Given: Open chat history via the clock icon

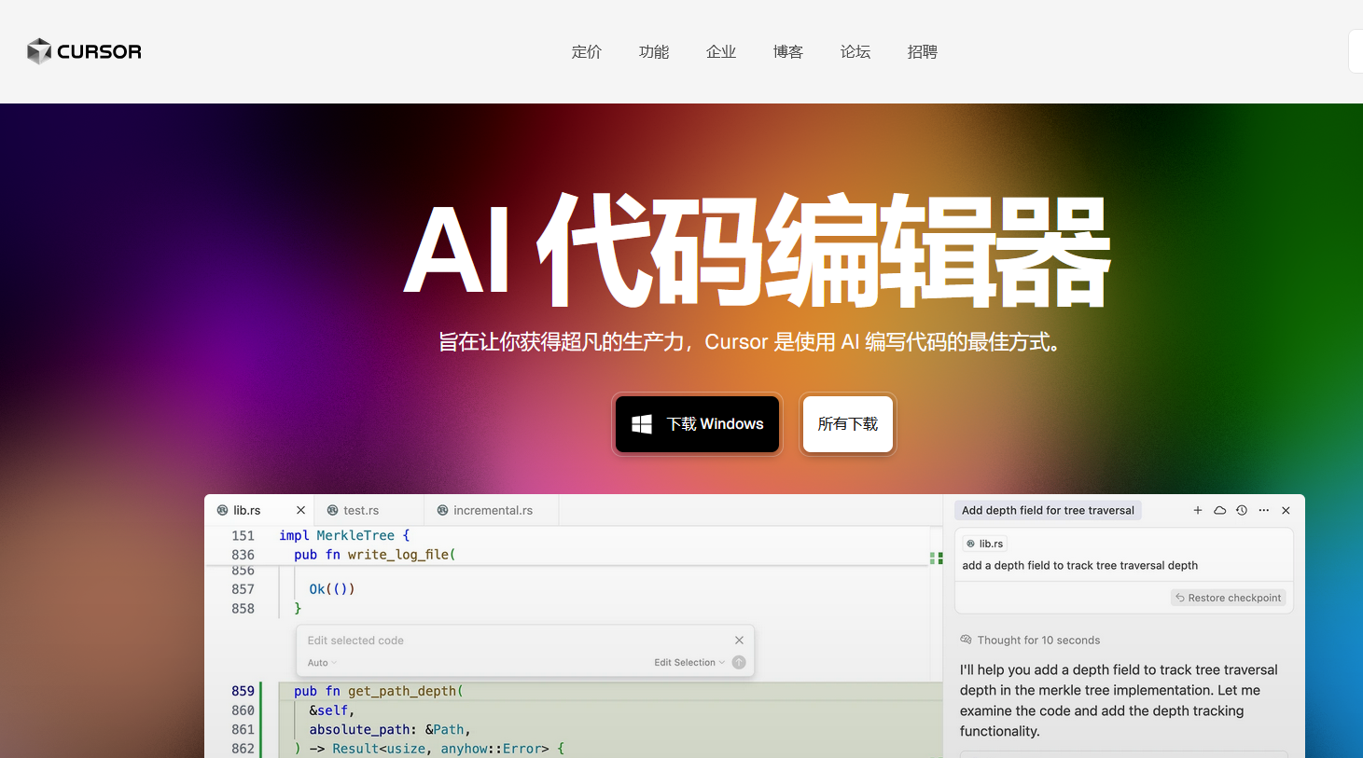Looking at the screenshot, I should 1242,510.
